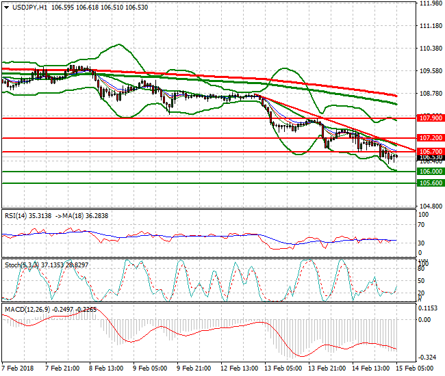Click the green 105.600 support price tag
Image resolution: width=445 pixels, height=376 pixels.
[x=430, y=183]
